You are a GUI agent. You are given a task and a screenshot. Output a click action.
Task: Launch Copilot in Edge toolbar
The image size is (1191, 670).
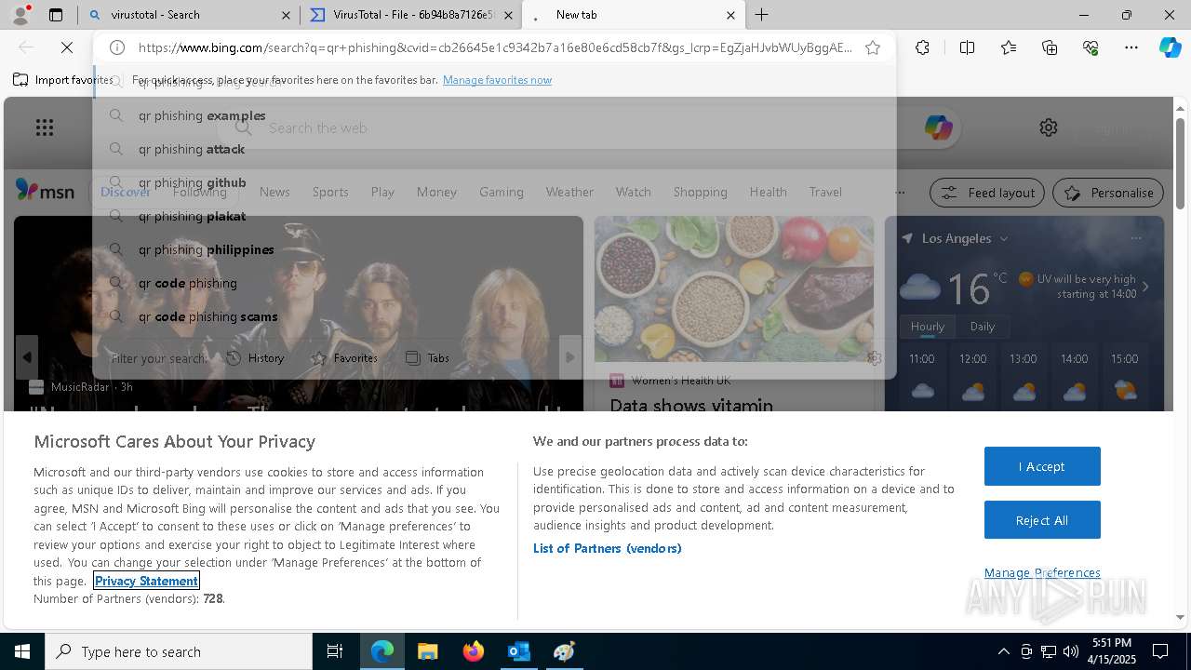(x=1171, y=47)
